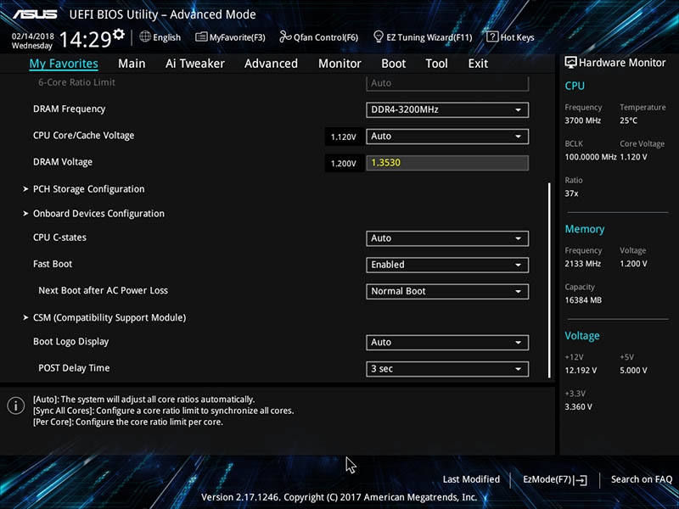Click the settings list scrollbar
679x509 pixels.
point(549,280)
